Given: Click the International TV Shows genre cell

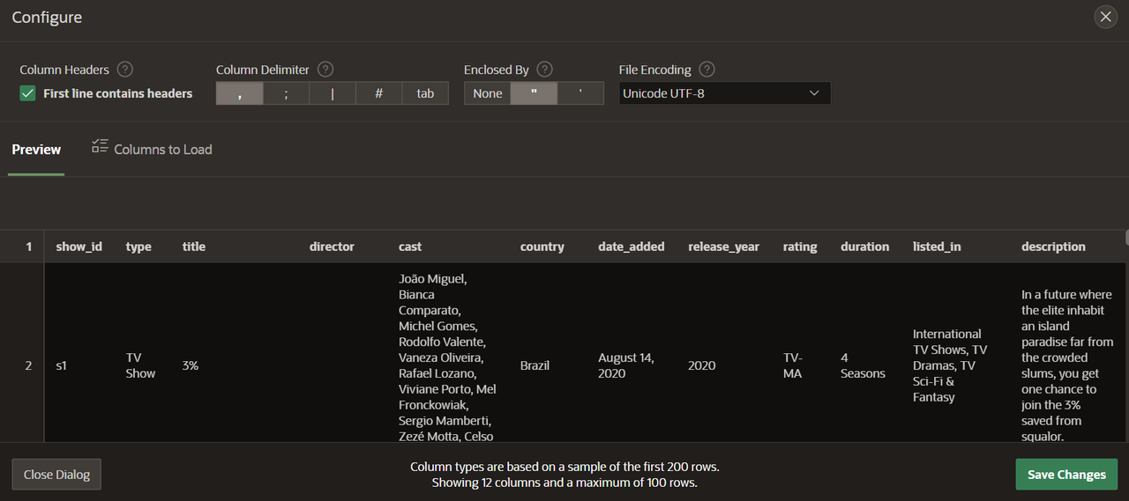Looking at the screenshot, I should click(x=950, y=365).
